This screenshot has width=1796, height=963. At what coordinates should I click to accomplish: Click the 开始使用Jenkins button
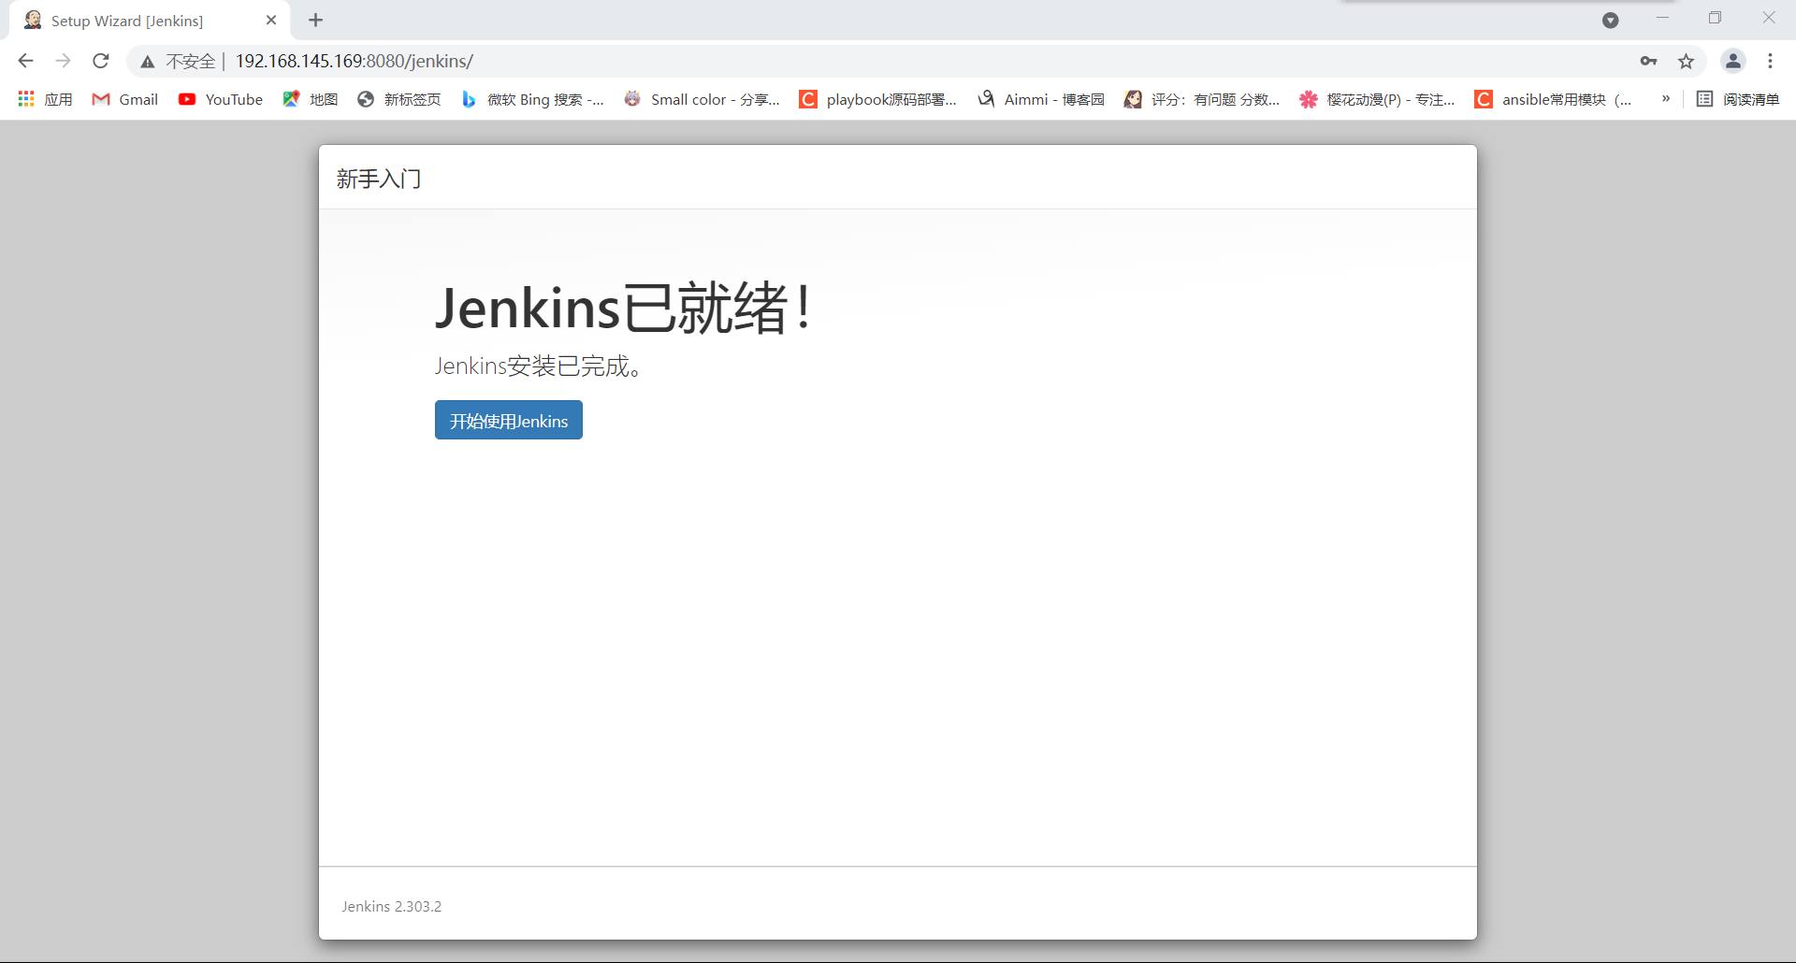pos(509,420)
